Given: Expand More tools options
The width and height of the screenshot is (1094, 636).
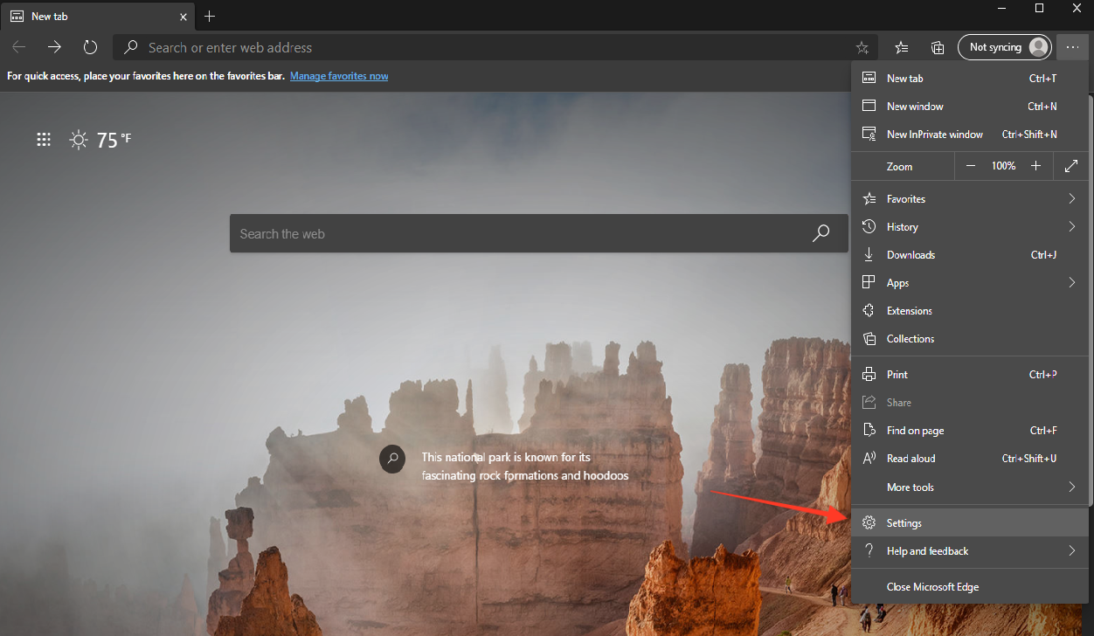Looking at the screenshot, I should [1071, 487].
